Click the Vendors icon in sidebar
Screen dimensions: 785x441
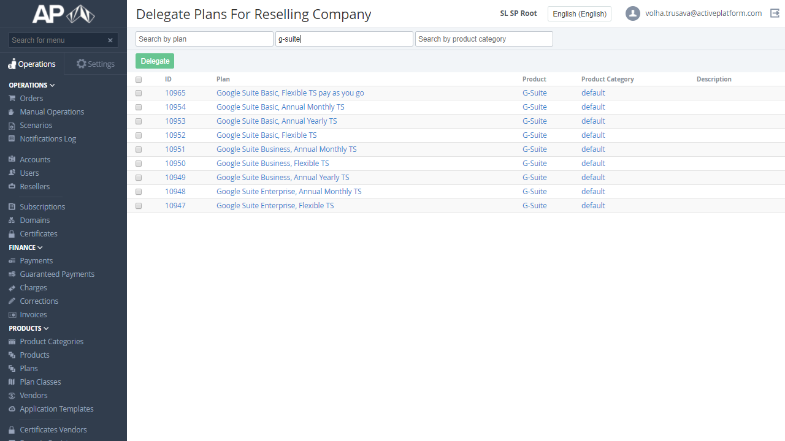[12, 395]
